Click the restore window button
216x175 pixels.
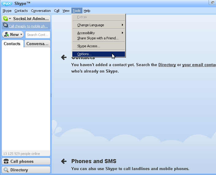pyautogui.click(x=213, y=2)
